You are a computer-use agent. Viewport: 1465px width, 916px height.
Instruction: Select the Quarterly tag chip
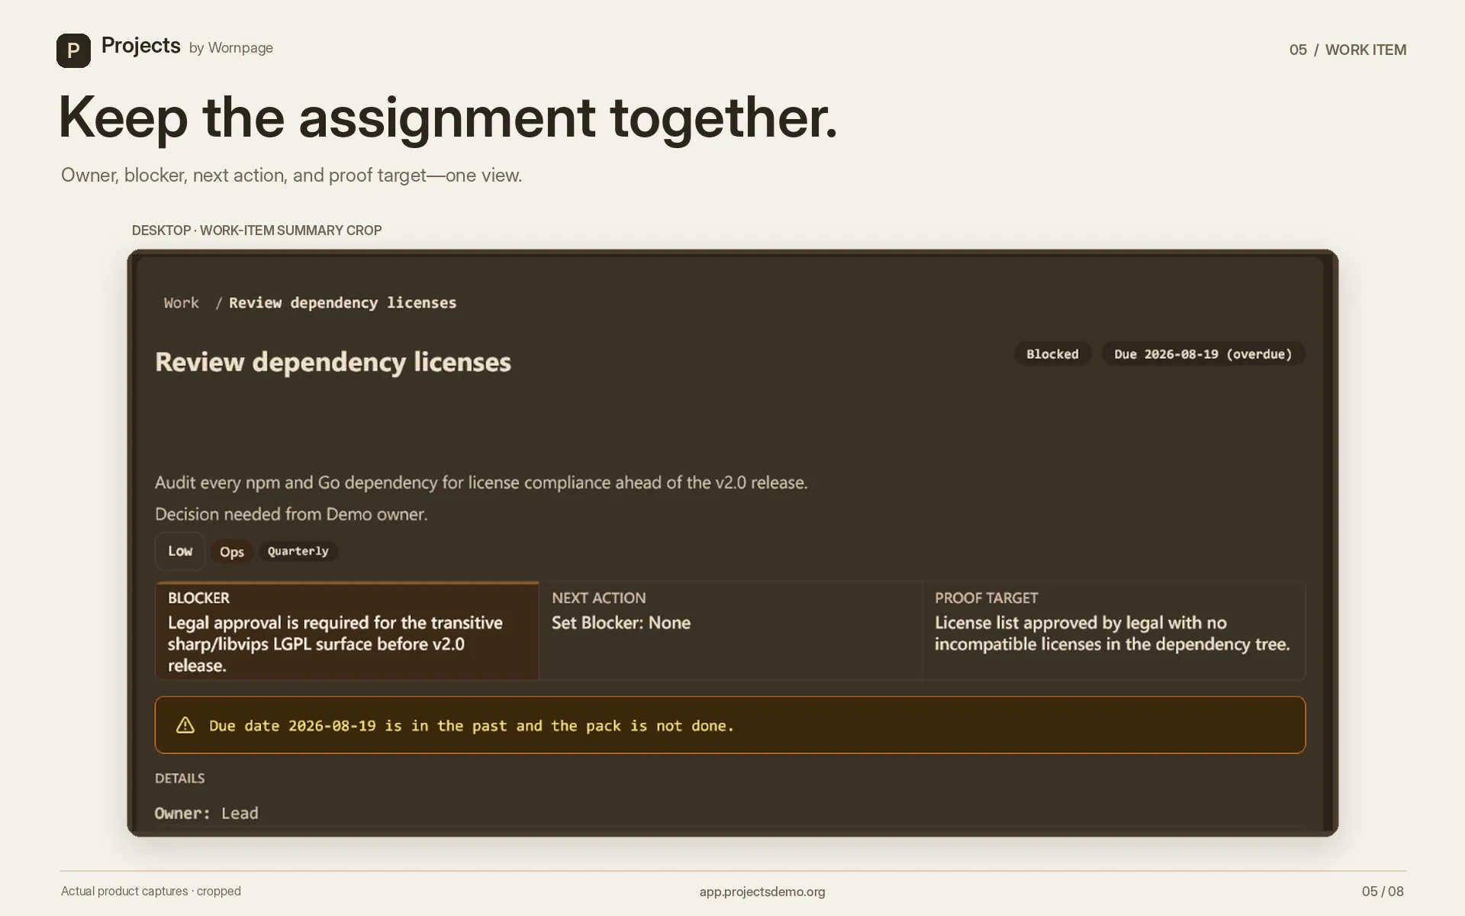[298, 551]
